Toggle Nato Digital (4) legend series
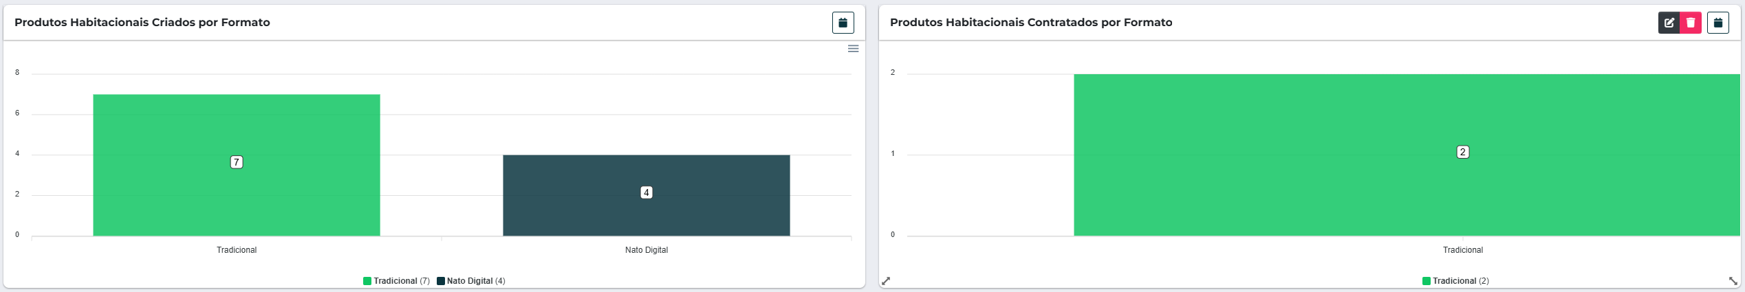Image resolution: width=1745 pixels, height=292 pixels. pos(475,281)
